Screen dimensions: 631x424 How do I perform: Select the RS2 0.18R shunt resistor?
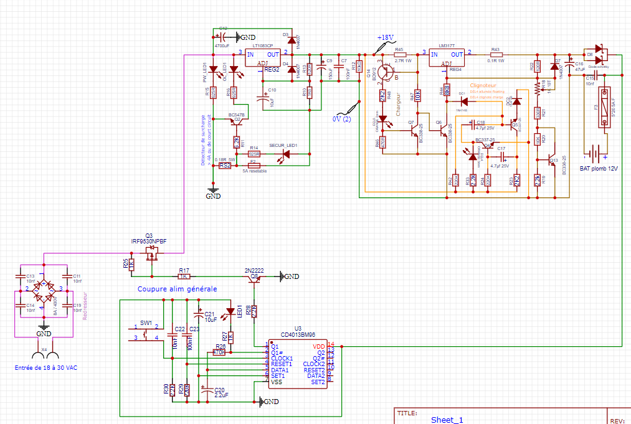(x=225, y=166)
